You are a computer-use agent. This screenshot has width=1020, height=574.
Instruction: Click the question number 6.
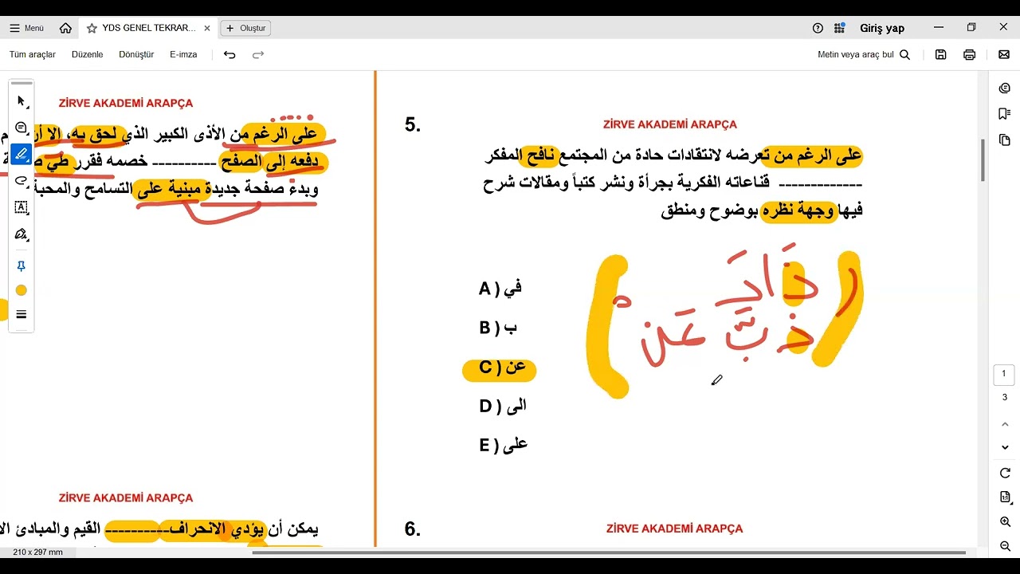click(x=412, y=529)
